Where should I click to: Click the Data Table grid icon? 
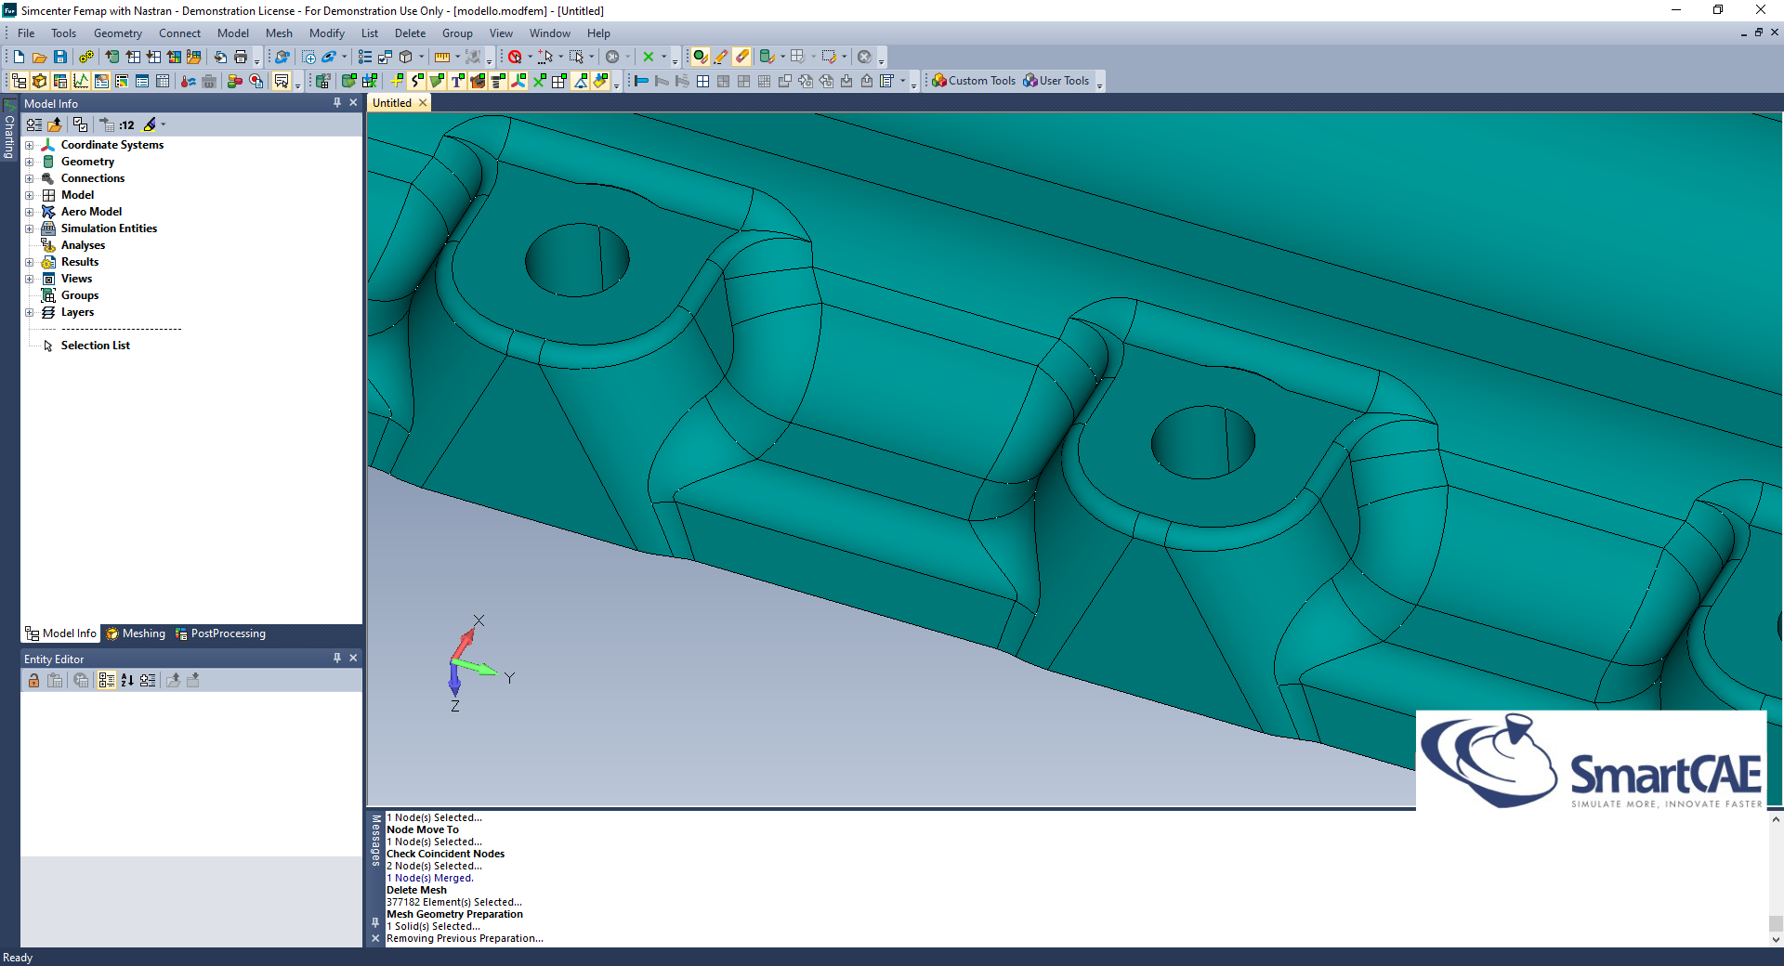coord(163,81)
